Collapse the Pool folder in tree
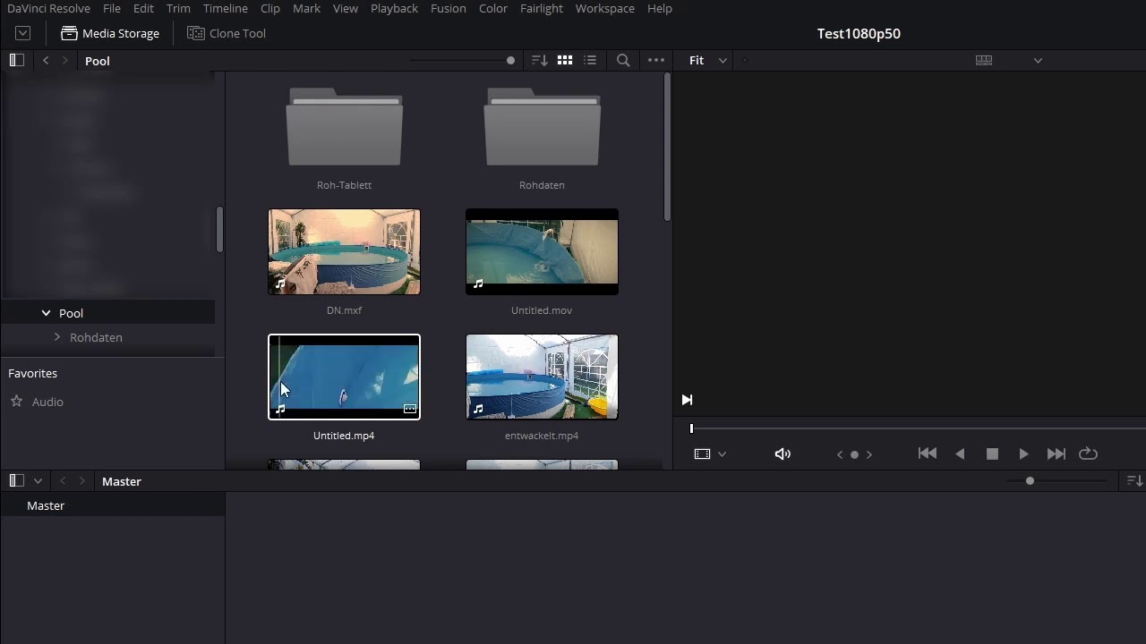 [46, 313]
